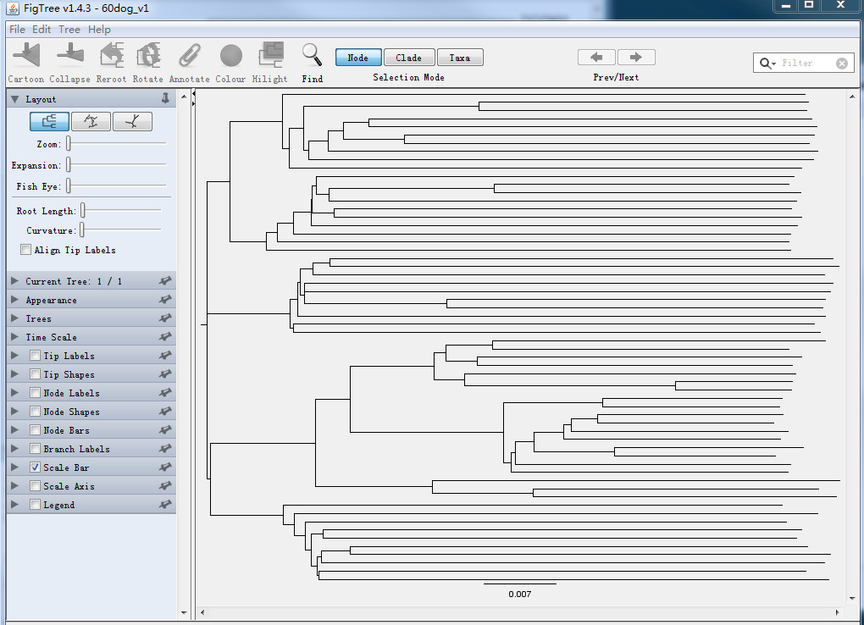864x625 pixels.
Task: Open the filter search options magnifier
Action: click(x=767, y=64)
